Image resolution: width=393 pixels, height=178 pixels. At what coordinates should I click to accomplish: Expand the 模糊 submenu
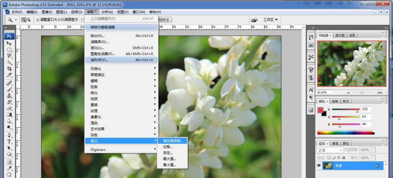coord(121,81)
